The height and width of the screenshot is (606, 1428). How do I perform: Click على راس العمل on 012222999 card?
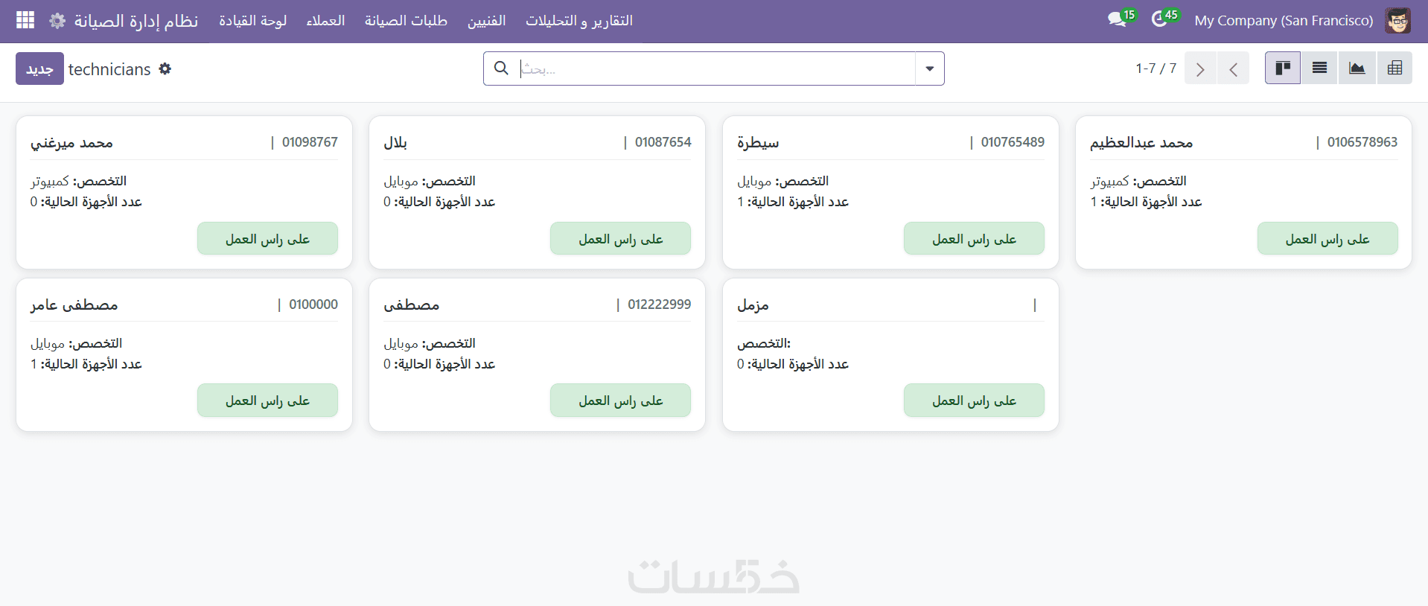click(620, 401)
